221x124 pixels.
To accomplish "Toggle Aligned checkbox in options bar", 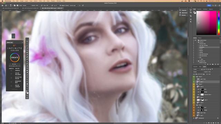I will (x=60, y=6).
